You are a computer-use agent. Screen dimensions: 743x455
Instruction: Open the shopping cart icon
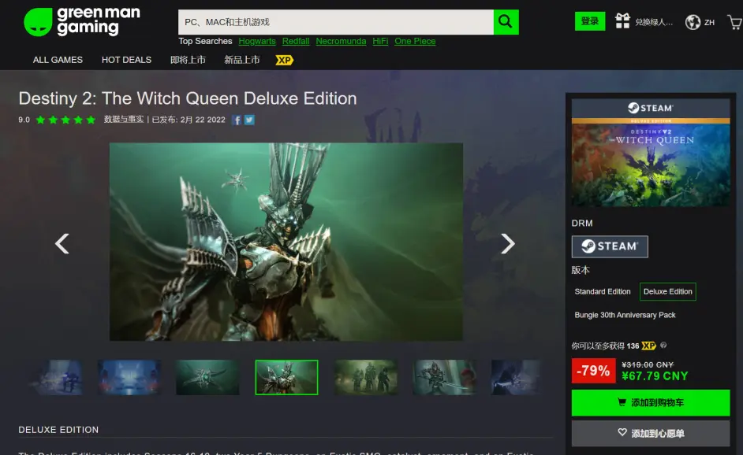tap(735, 22)
